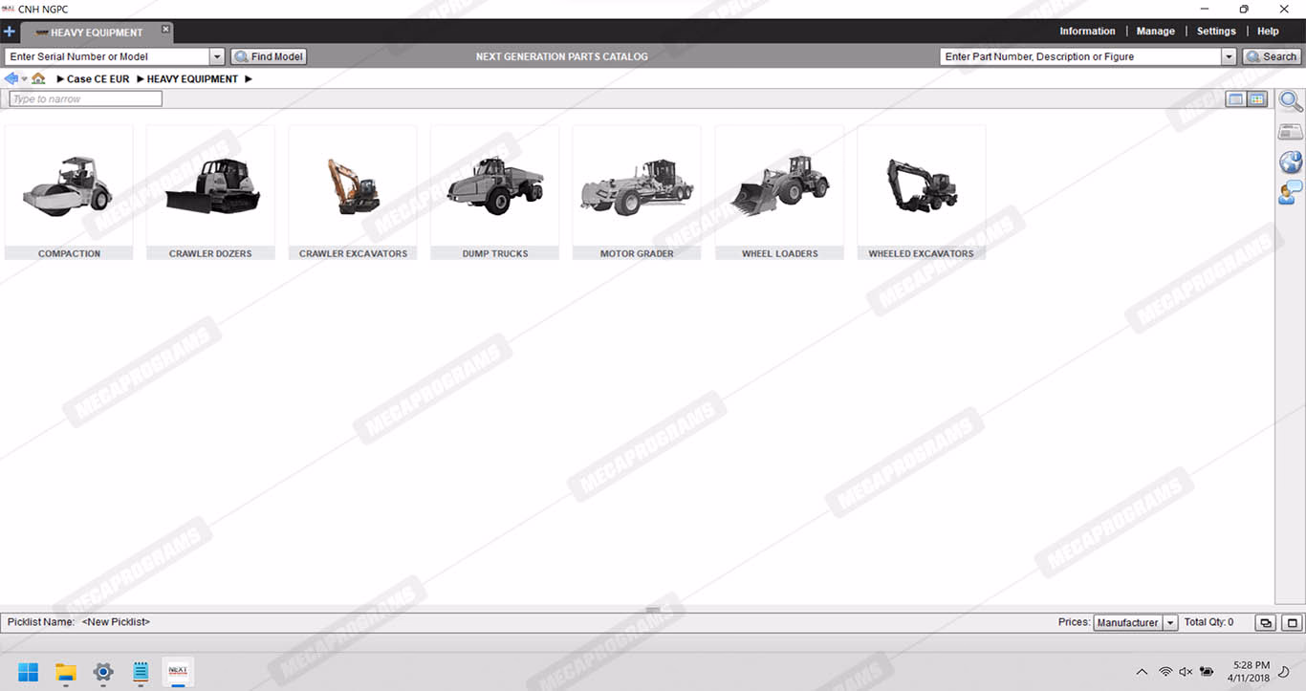Open the newspaper icon in right sidebar
The height and width of the screenshot is (691, 1306).
(1290, 132)
